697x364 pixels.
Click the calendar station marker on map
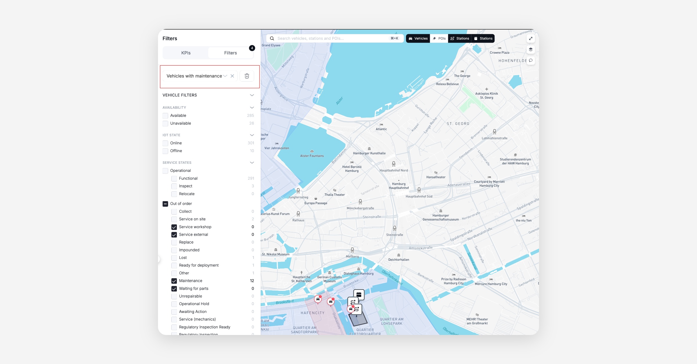(359, 294)
